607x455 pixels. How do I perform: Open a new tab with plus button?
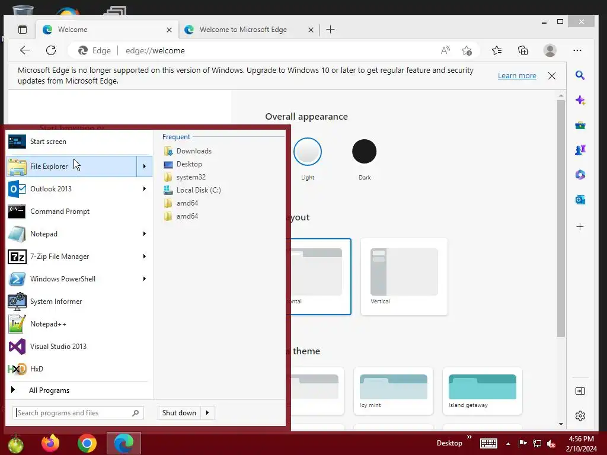tap(330, 30)
